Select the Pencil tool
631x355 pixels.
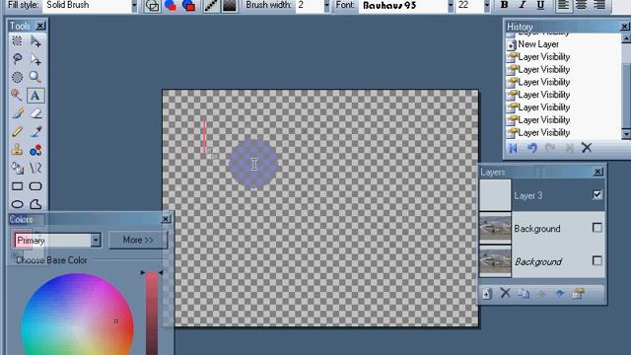point(17,131)
